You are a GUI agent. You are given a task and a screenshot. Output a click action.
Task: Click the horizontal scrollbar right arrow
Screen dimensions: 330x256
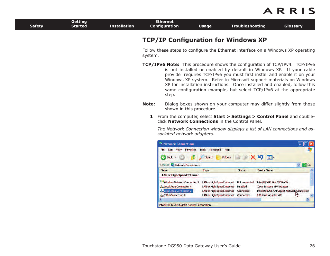[x=308, y=199]
